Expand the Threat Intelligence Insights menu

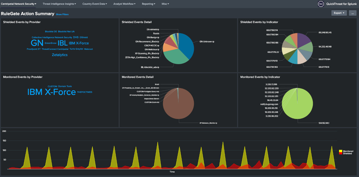(x=59, y=4)
